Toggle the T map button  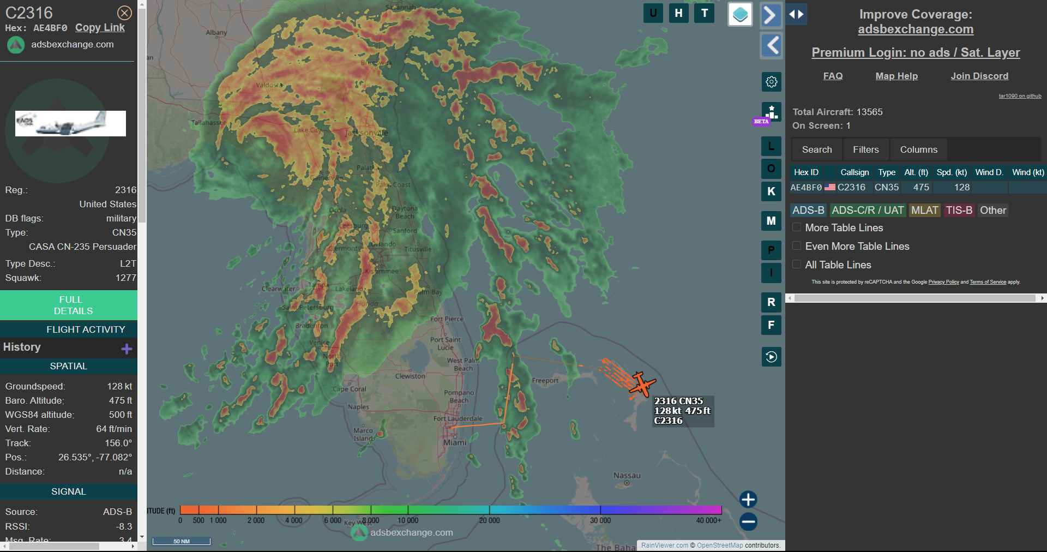click(705, 13)
